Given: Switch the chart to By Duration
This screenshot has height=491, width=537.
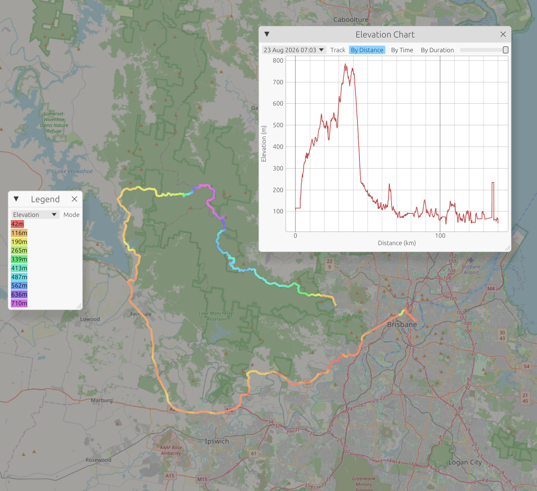Looking at the screenshot, I should (437, 50).
